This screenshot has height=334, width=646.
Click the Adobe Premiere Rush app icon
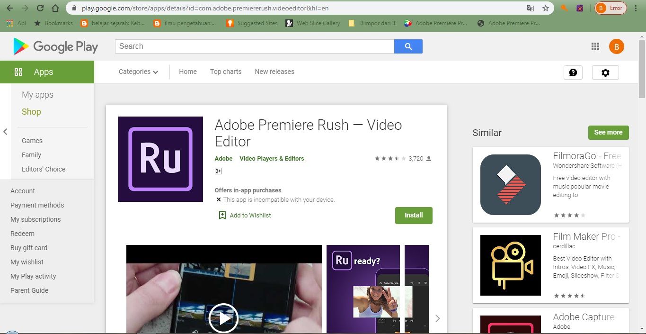(160, 159)
